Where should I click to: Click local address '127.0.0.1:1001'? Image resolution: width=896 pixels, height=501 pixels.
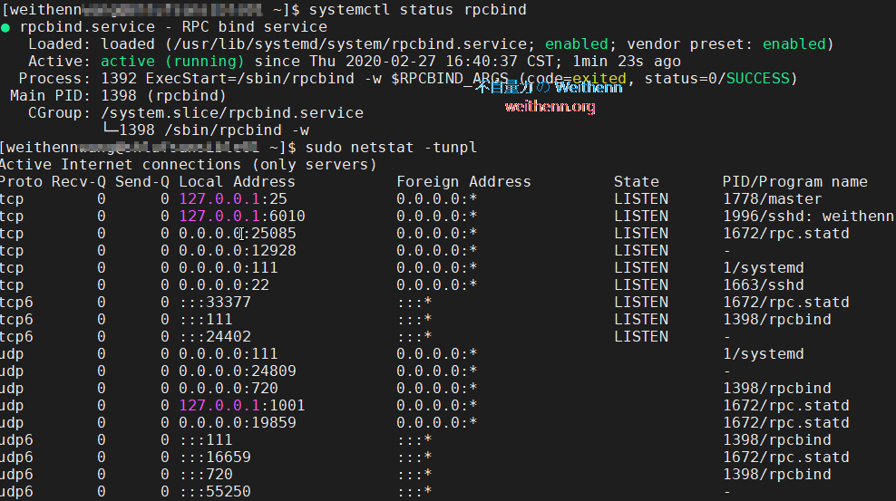click(242, 405)
